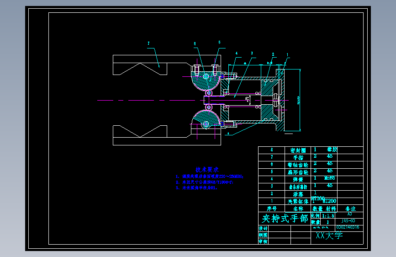Click the 制图 label cell

263,235
